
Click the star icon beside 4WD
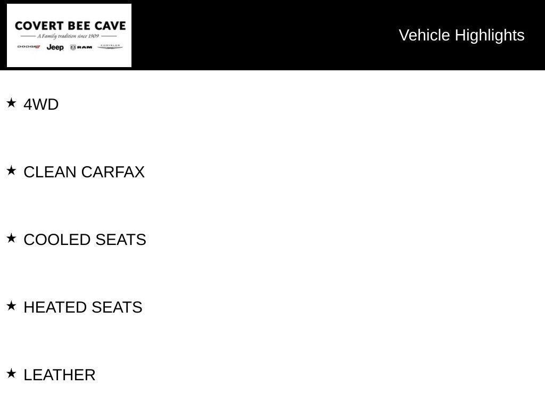11,103
